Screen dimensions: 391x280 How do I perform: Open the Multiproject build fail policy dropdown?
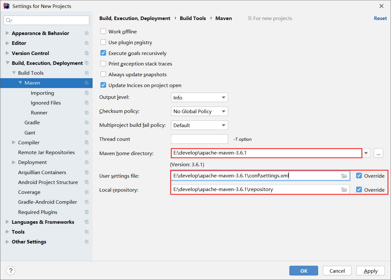199,125
